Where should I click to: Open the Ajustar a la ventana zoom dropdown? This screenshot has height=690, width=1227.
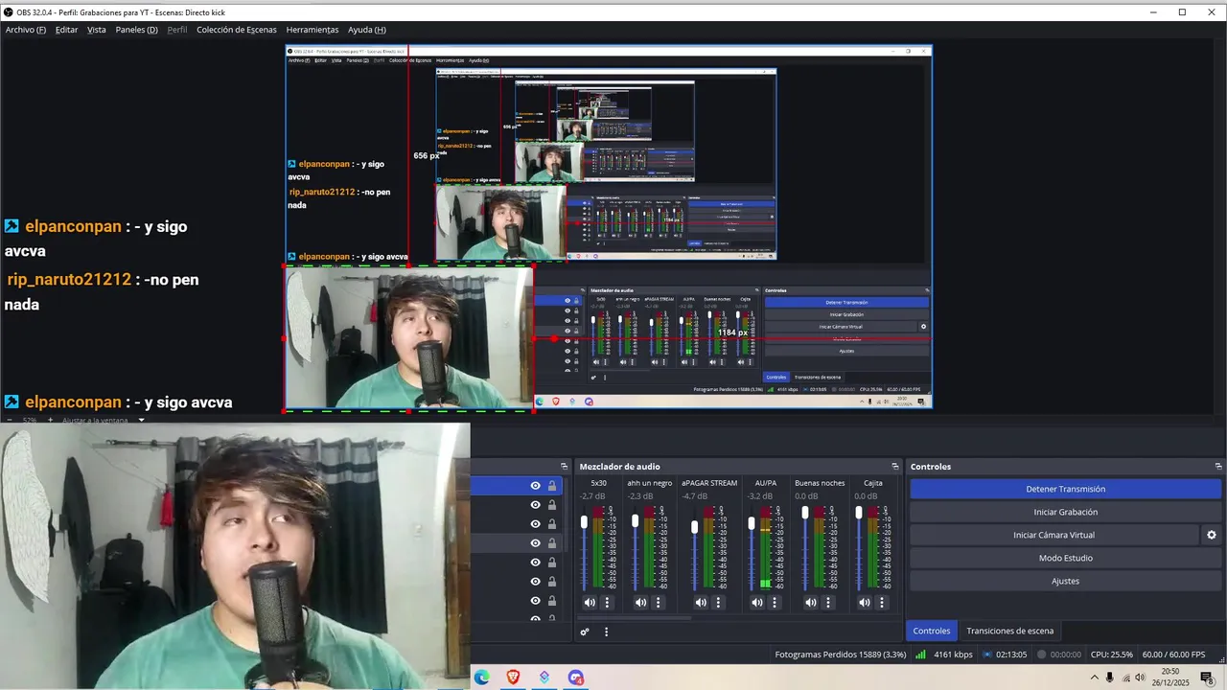(104, 420)
